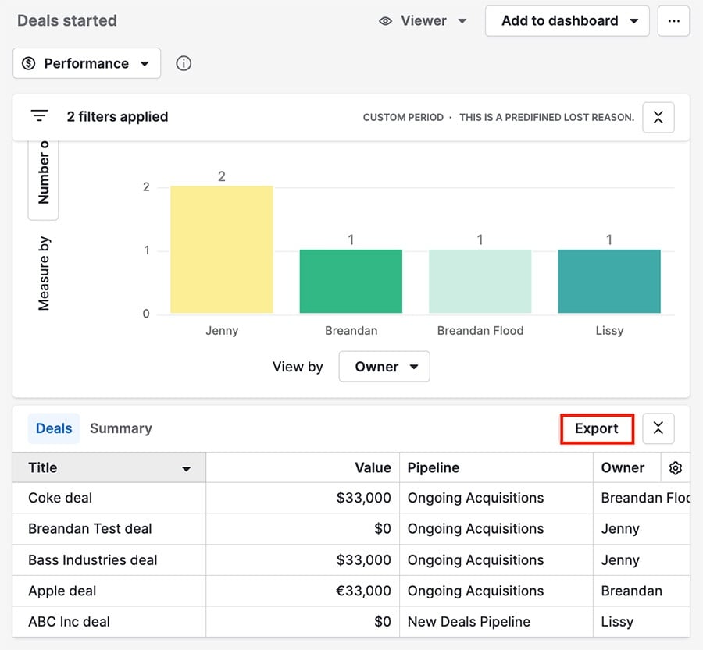Collapse the deals table with its X icon
This screenshot has height=650, width=703.
tap(658, 428)
